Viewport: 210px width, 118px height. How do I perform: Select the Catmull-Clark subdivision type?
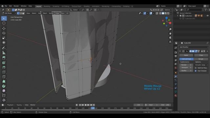pos(186,59)
